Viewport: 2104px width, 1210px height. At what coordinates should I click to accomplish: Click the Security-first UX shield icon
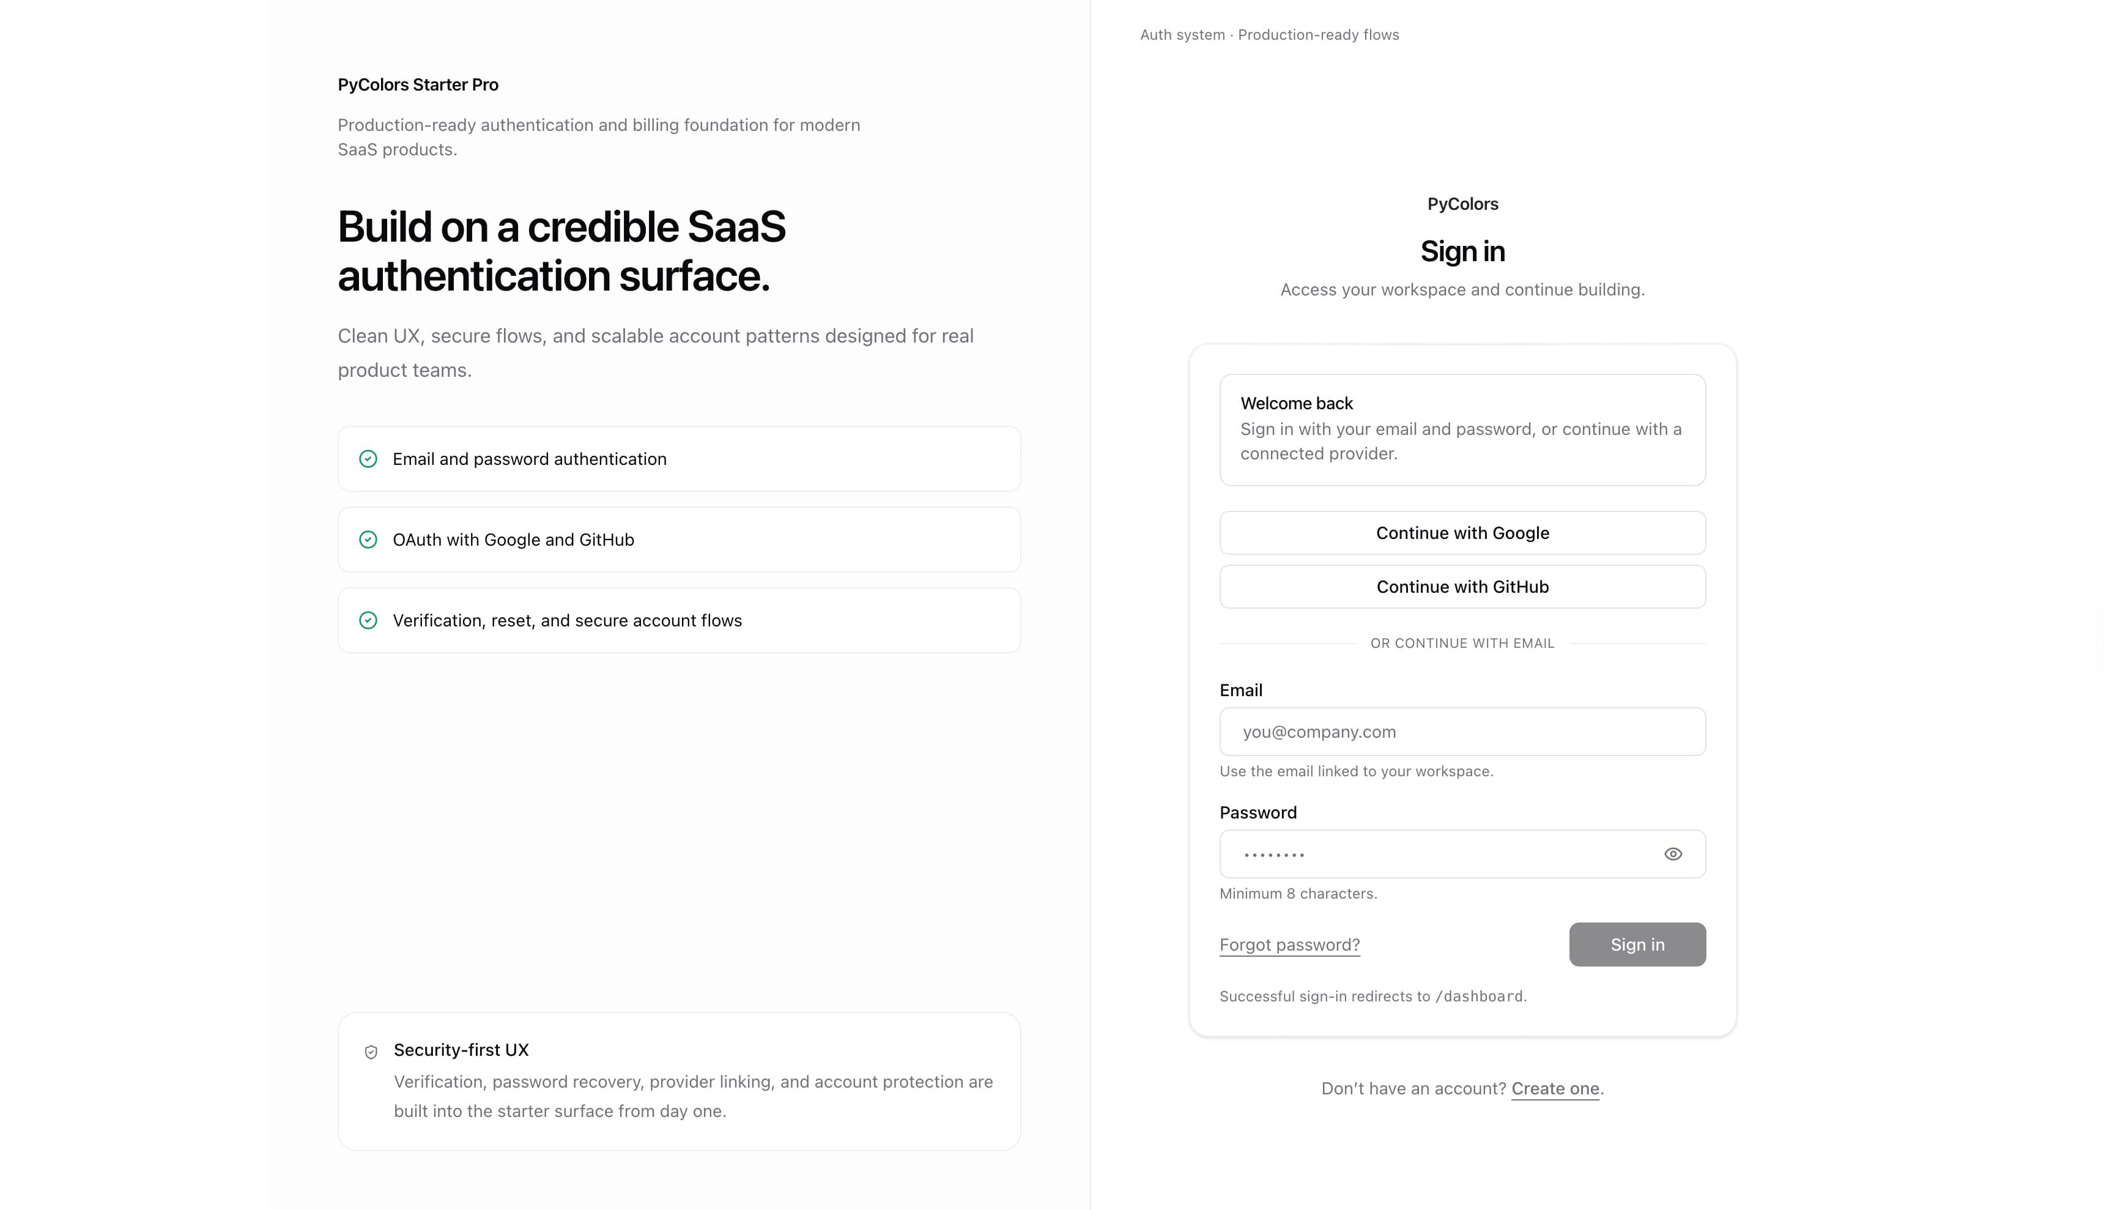[371, 1052]
